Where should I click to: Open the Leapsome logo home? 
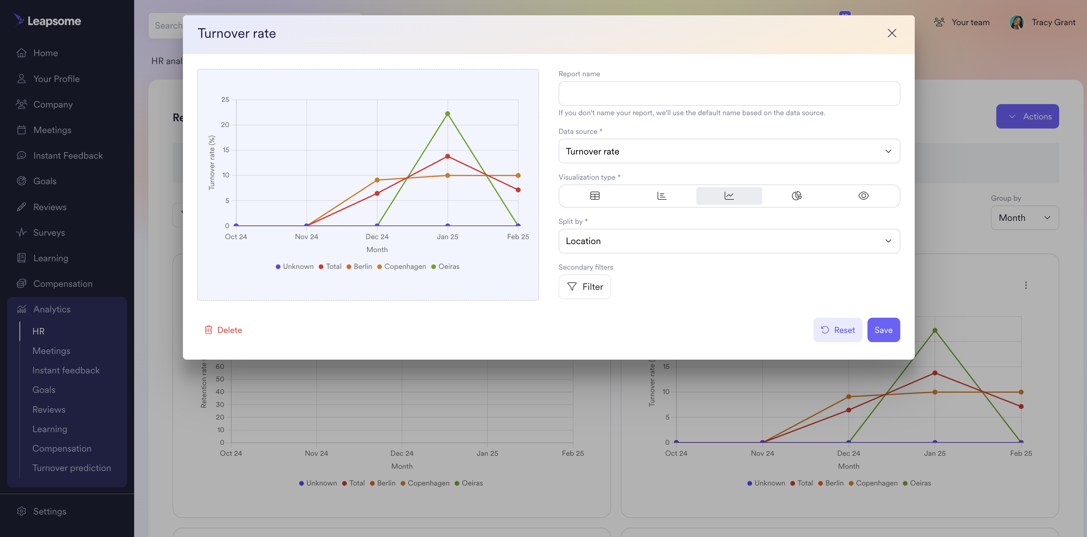47,21
